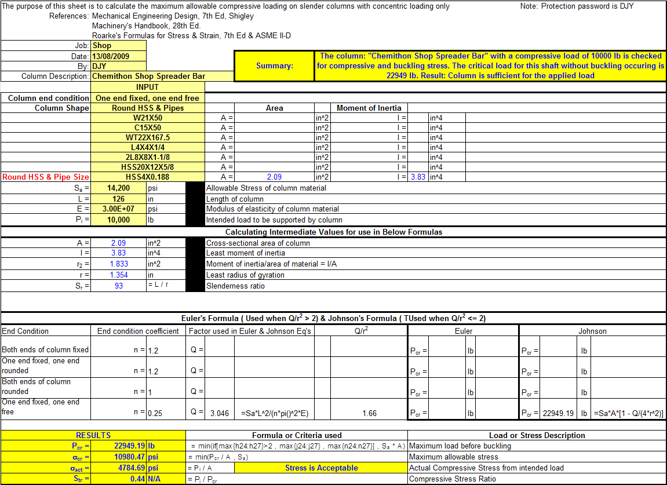The height and width of the screenshot is (485, 667).
Task: Click the Job cell containing Shop
Action: (x=118, y=45)
